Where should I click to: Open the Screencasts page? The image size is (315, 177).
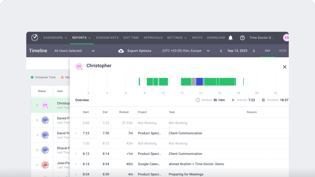point(107,38)
